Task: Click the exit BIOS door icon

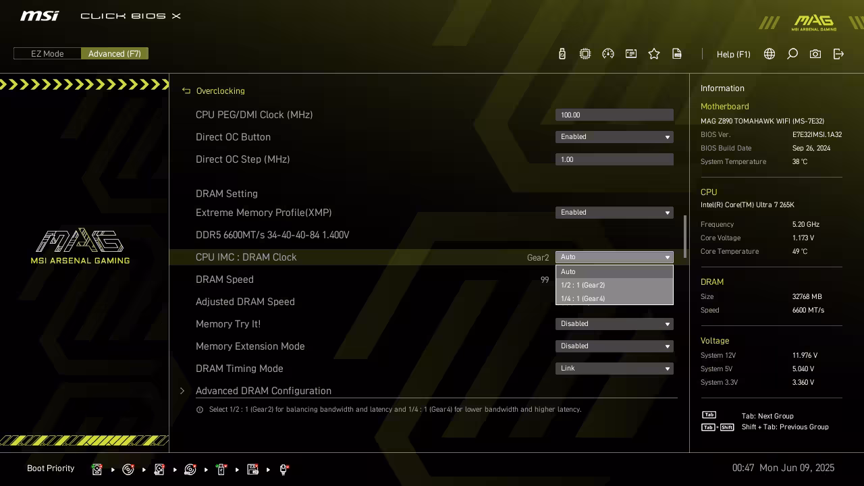Action: [838, 54]
